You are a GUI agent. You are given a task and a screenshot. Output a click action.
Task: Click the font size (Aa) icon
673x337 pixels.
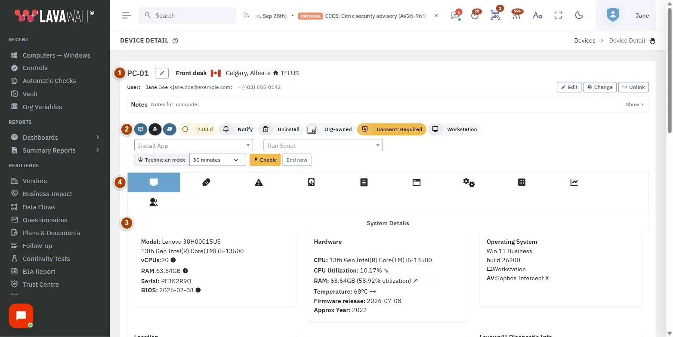coord(537,15)
